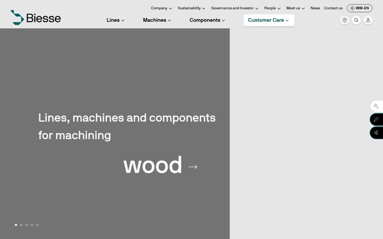Click the wrench icon on side panel

[376, 106]
